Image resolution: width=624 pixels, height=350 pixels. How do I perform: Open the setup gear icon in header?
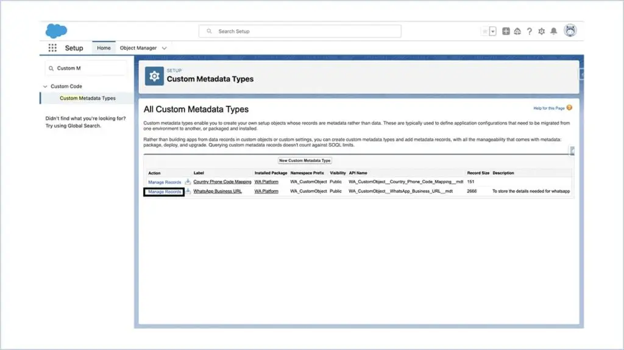[x=541, y=32]
